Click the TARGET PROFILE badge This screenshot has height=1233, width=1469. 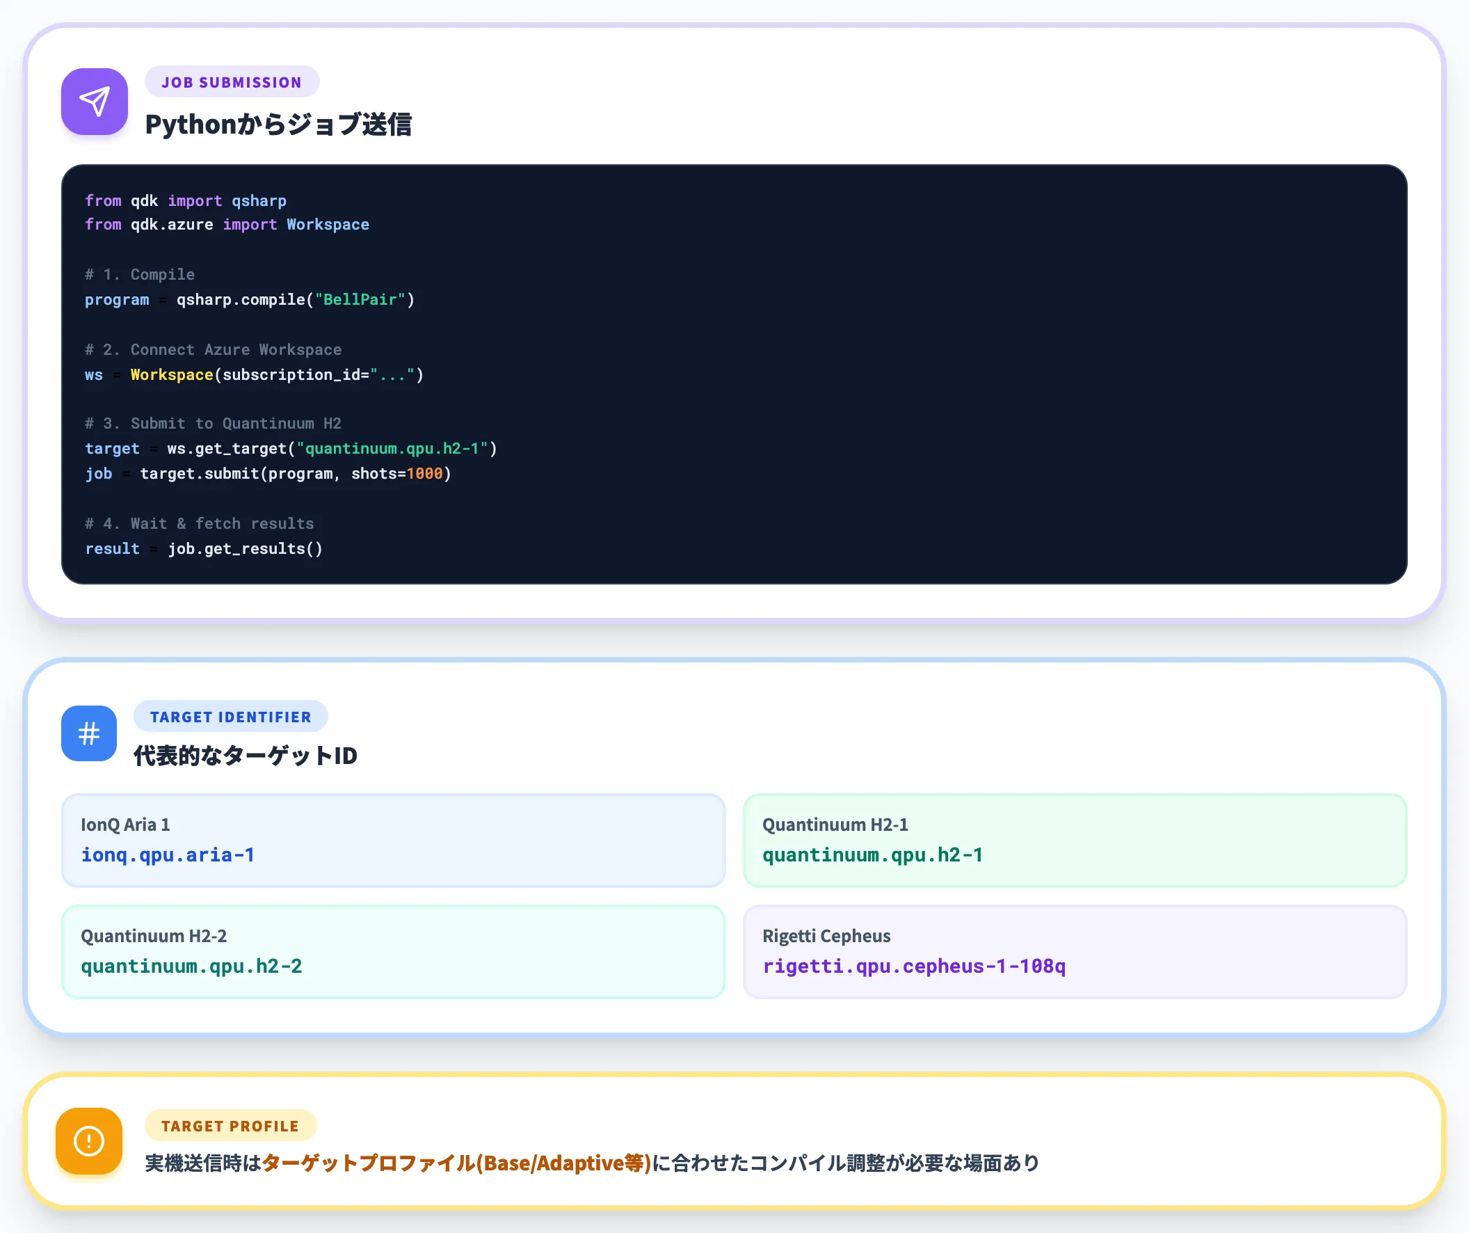coord(231,1125)
